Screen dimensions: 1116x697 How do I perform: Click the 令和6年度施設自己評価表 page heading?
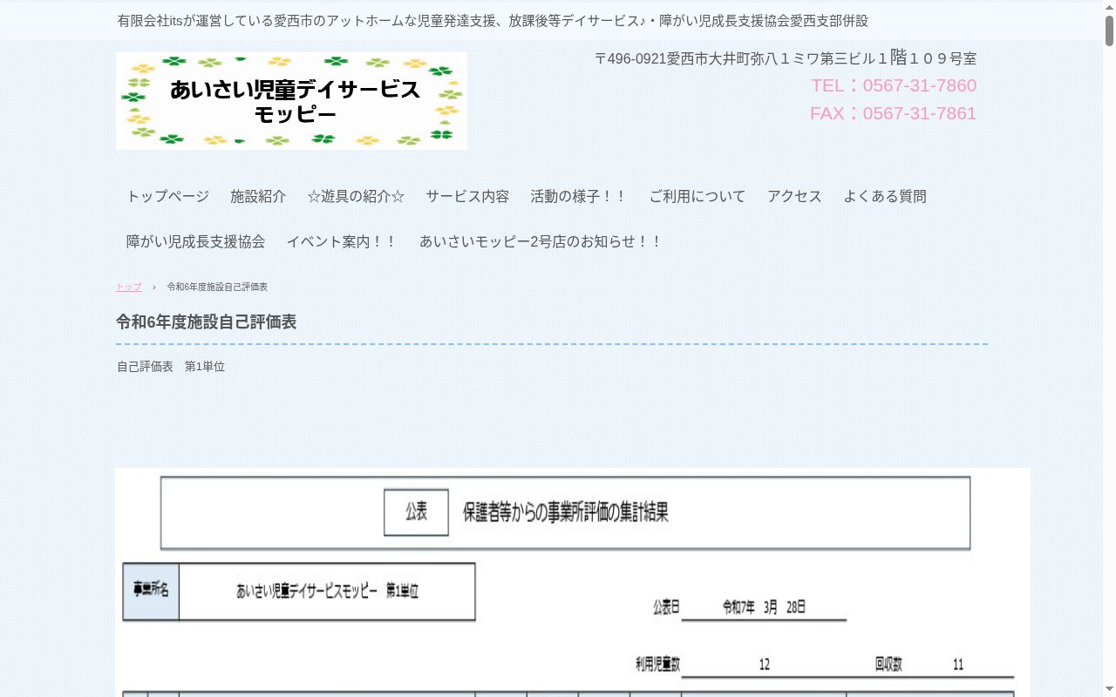click(207, 322)
